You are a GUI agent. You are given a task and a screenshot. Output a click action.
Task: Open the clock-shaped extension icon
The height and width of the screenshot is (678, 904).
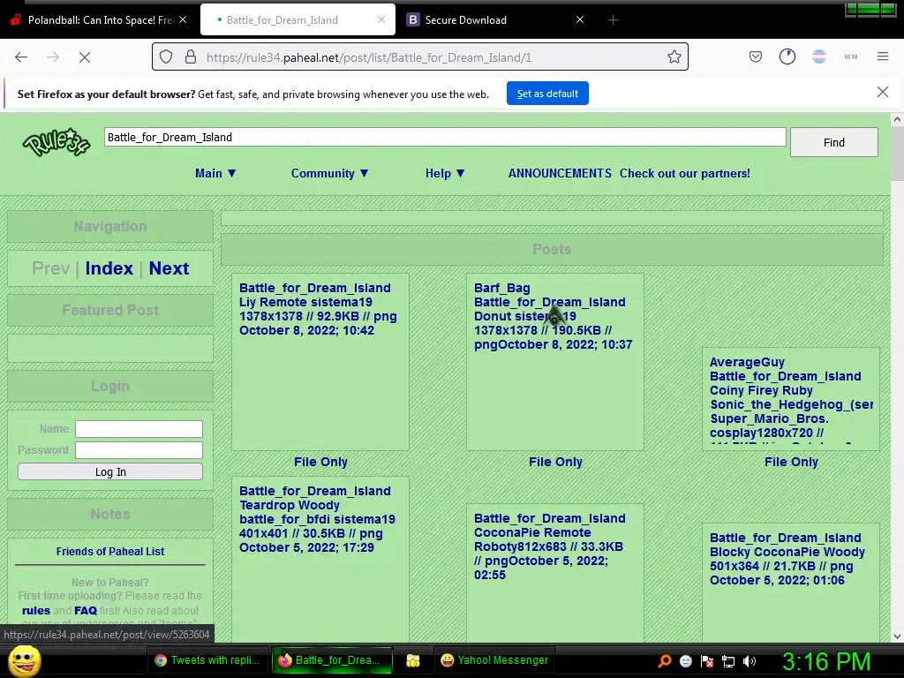click(x=787, y=56)
